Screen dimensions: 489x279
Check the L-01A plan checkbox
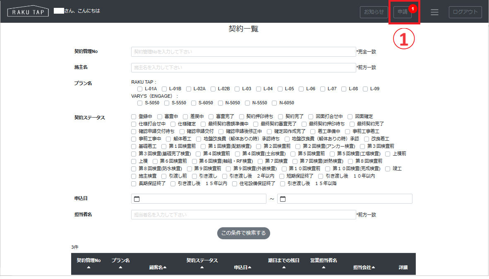[x=140, y=89]
